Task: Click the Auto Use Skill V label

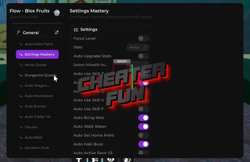Action: pyautogui.click(x=89, y=100)
